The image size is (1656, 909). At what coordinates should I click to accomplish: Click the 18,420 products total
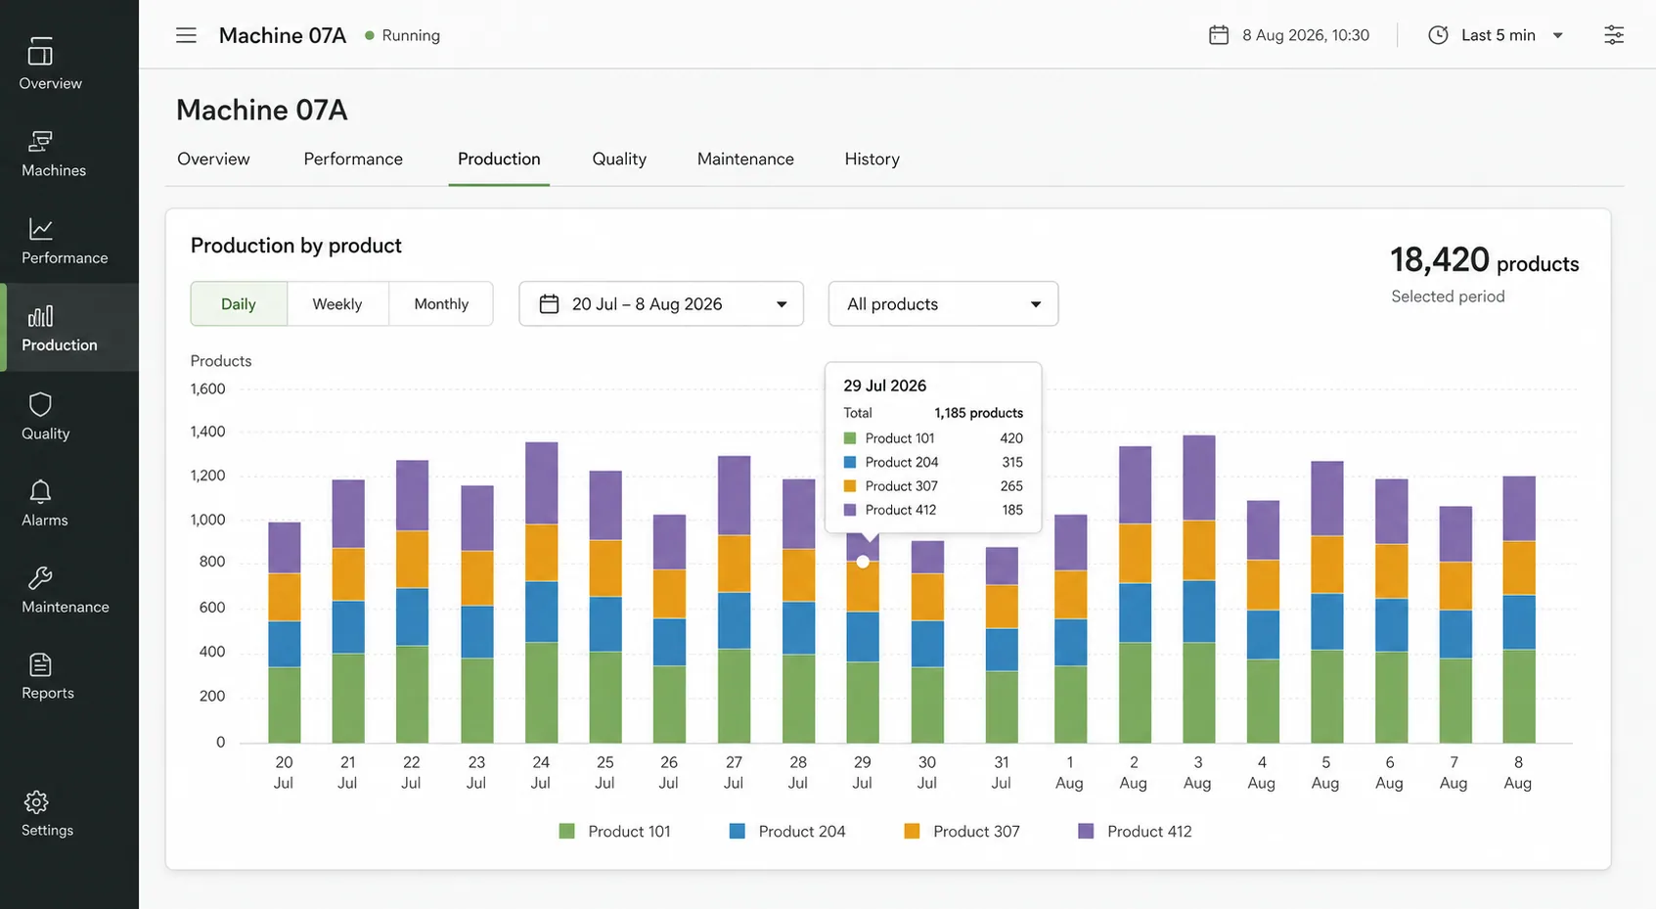pos(1485,260)
